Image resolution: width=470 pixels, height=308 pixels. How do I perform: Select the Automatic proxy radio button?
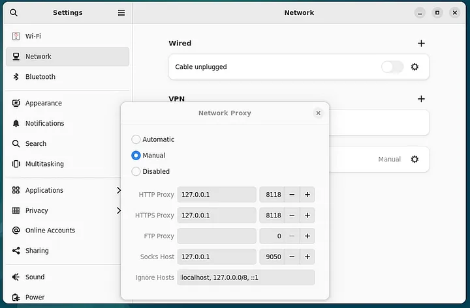coord(136,139)
